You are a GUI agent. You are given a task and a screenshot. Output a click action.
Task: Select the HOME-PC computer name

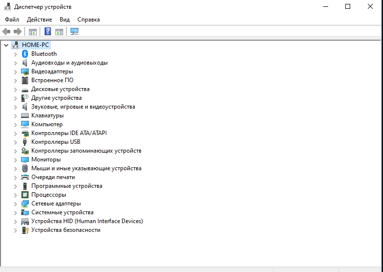pyautogui.click(x=35, y=45)
